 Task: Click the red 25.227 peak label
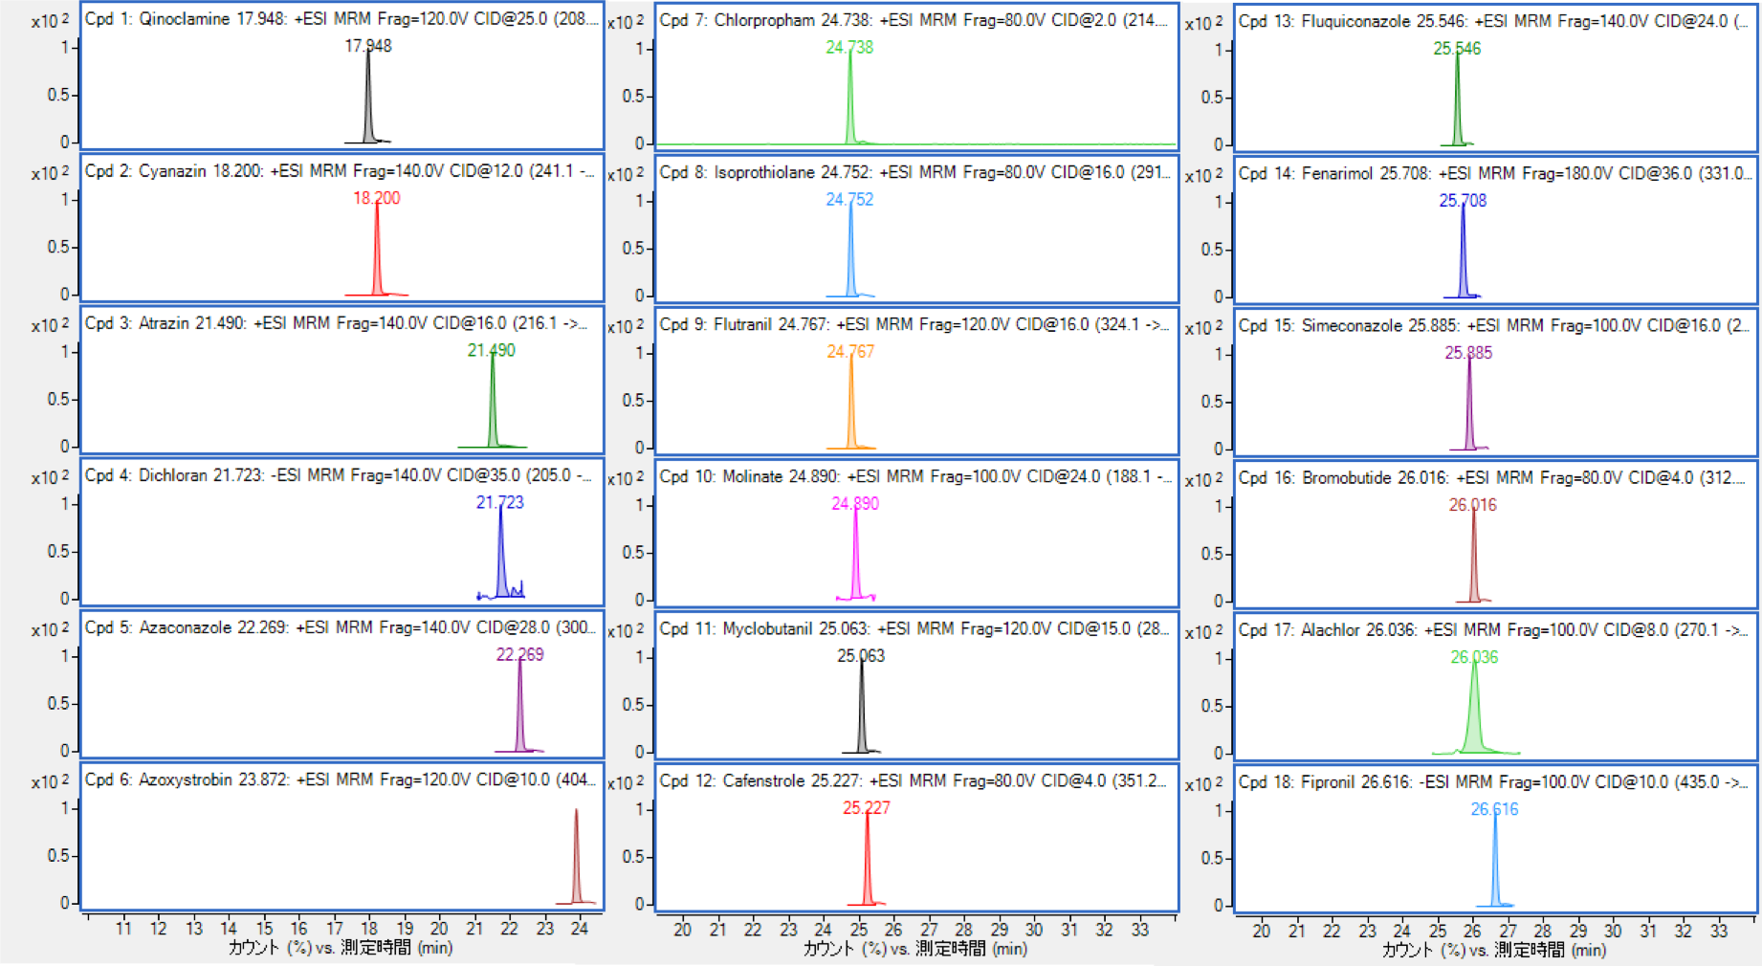tap(867, 806)
